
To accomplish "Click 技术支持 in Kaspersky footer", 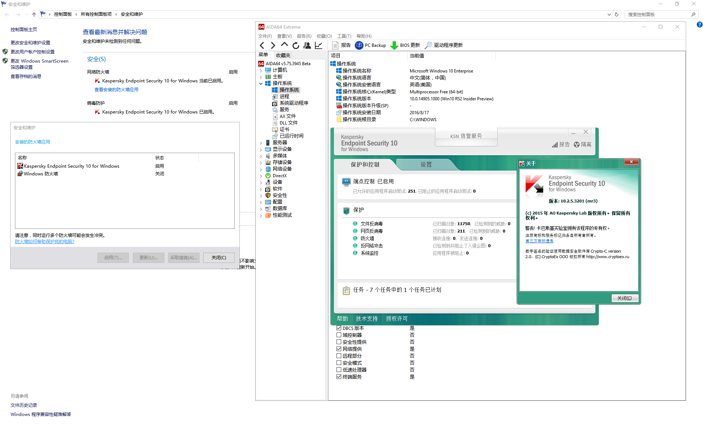I will [x=367, y=319].
